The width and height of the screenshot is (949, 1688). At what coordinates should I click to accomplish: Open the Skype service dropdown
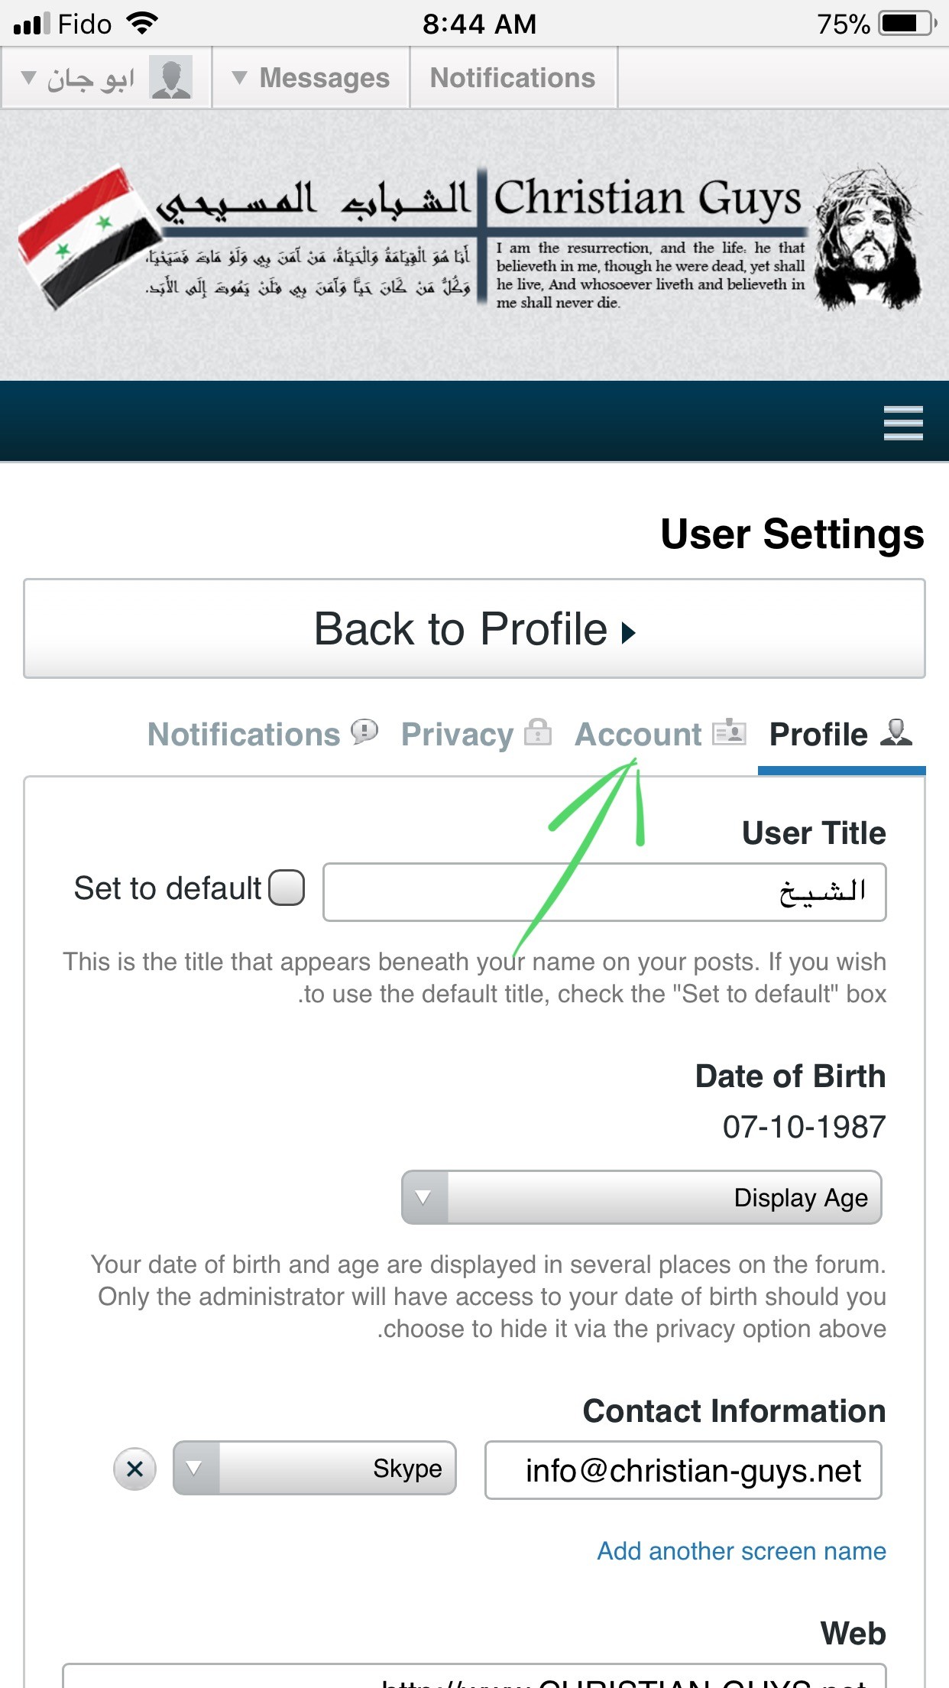point(314,1468)
